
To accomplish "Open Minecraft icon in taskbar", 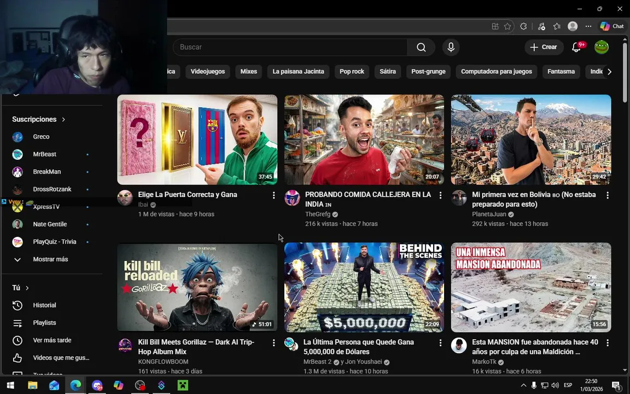I will (183, 385).
